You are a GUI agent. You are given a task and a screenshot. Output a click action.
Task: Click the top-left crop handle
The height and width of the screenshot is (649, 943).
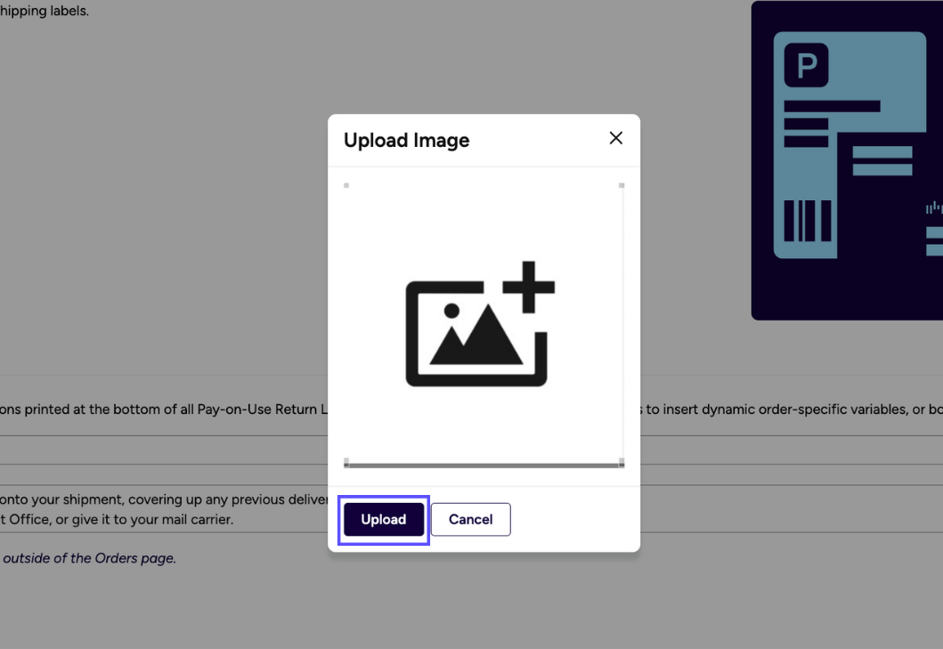coord(345,185)
